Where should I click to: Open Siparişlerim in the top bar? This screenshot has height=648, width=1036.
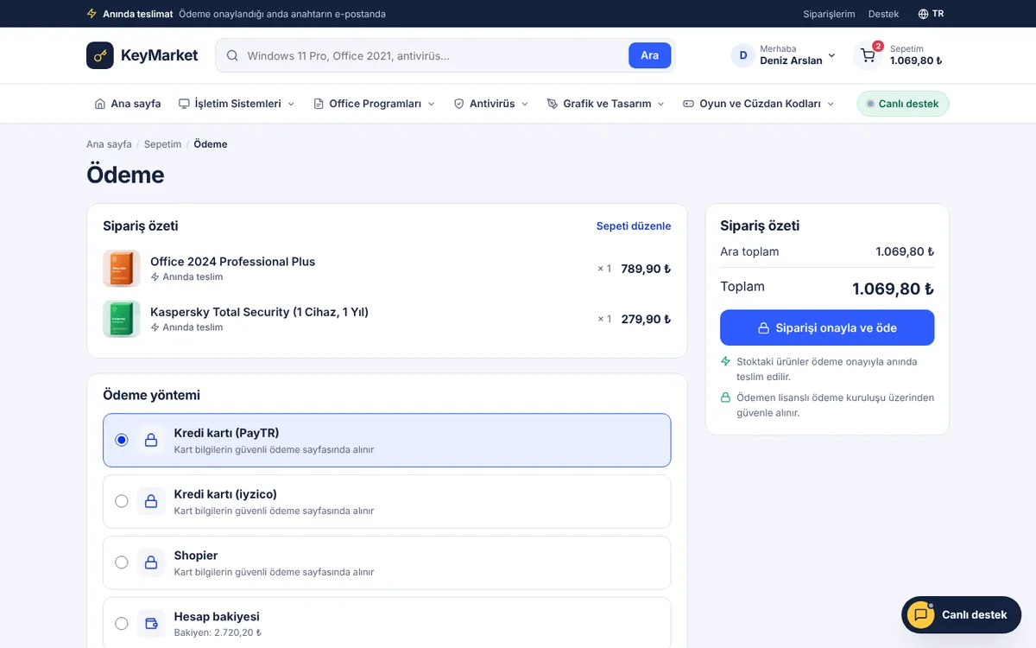pos(829,14)
